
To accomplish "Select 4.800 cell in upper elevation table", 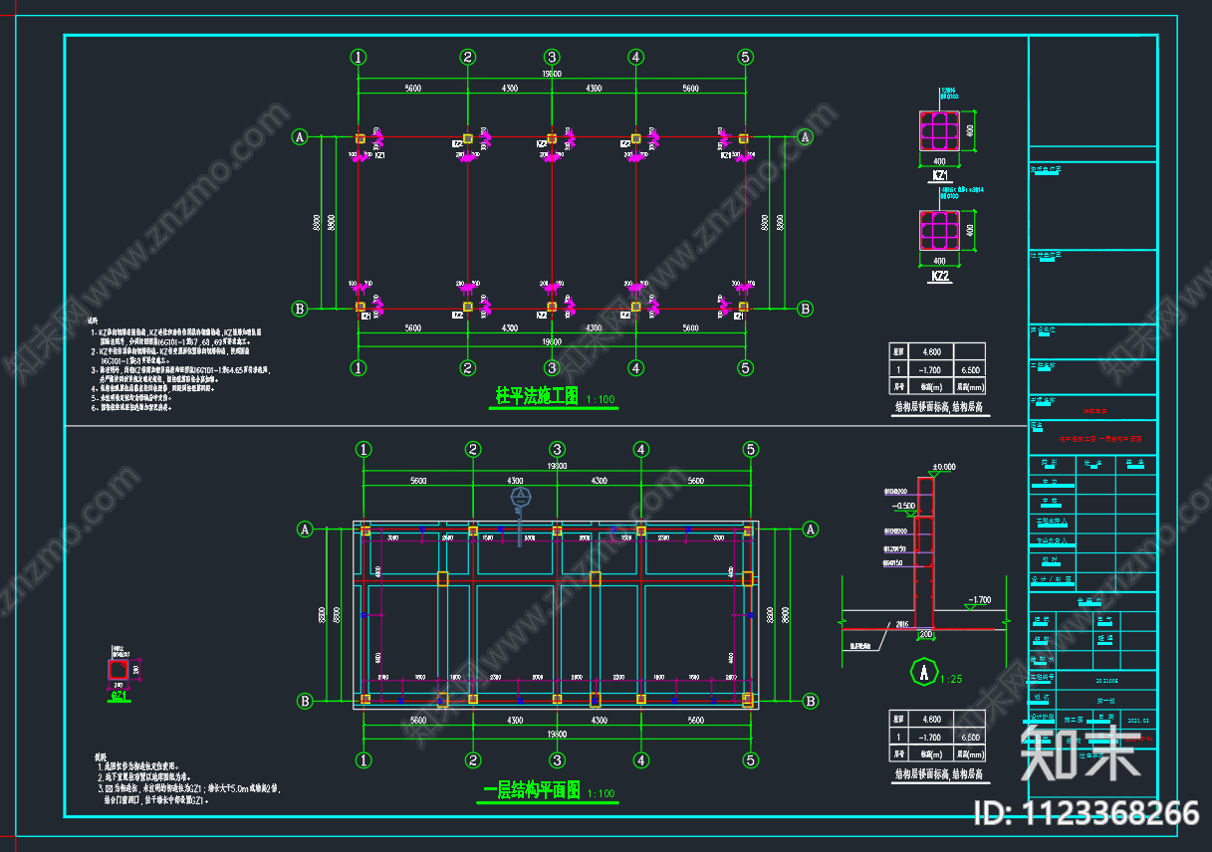I will coord(932,350).
